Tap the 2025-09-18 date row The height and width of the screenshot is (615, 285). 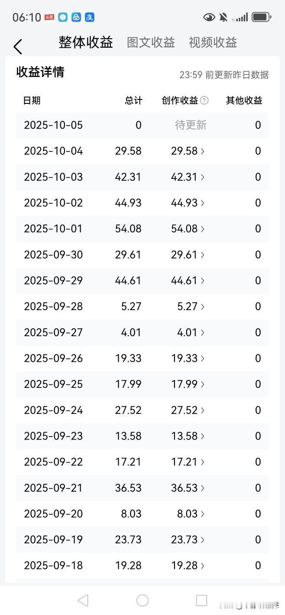(x=142, y=565)
